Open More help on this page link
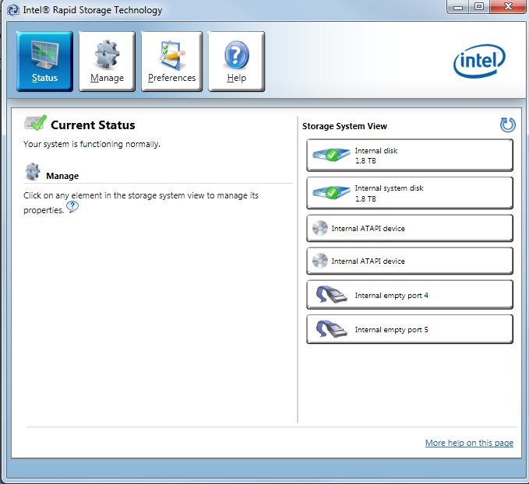The image size is (529, 484). 469,443
